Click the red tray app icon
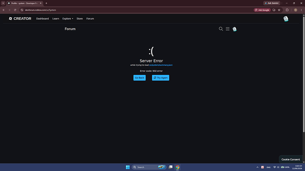This screenshot has height=171, width=305. click(x=263, y=167)
